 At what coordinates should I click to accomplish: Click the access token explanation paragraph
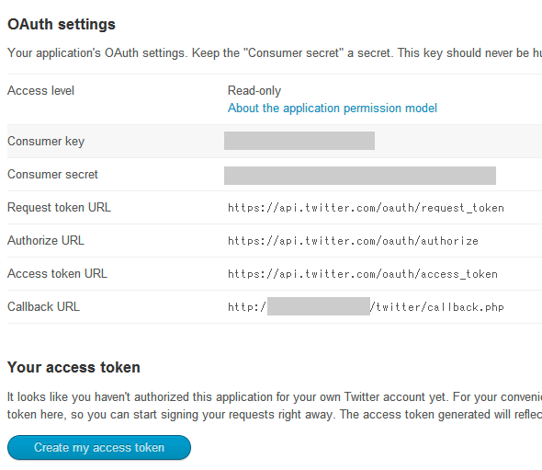coord(275,406)
